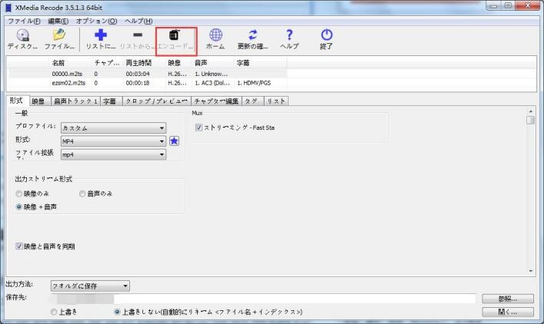
Task: Select the 映像のみ radio button
Action: [19, 193]
